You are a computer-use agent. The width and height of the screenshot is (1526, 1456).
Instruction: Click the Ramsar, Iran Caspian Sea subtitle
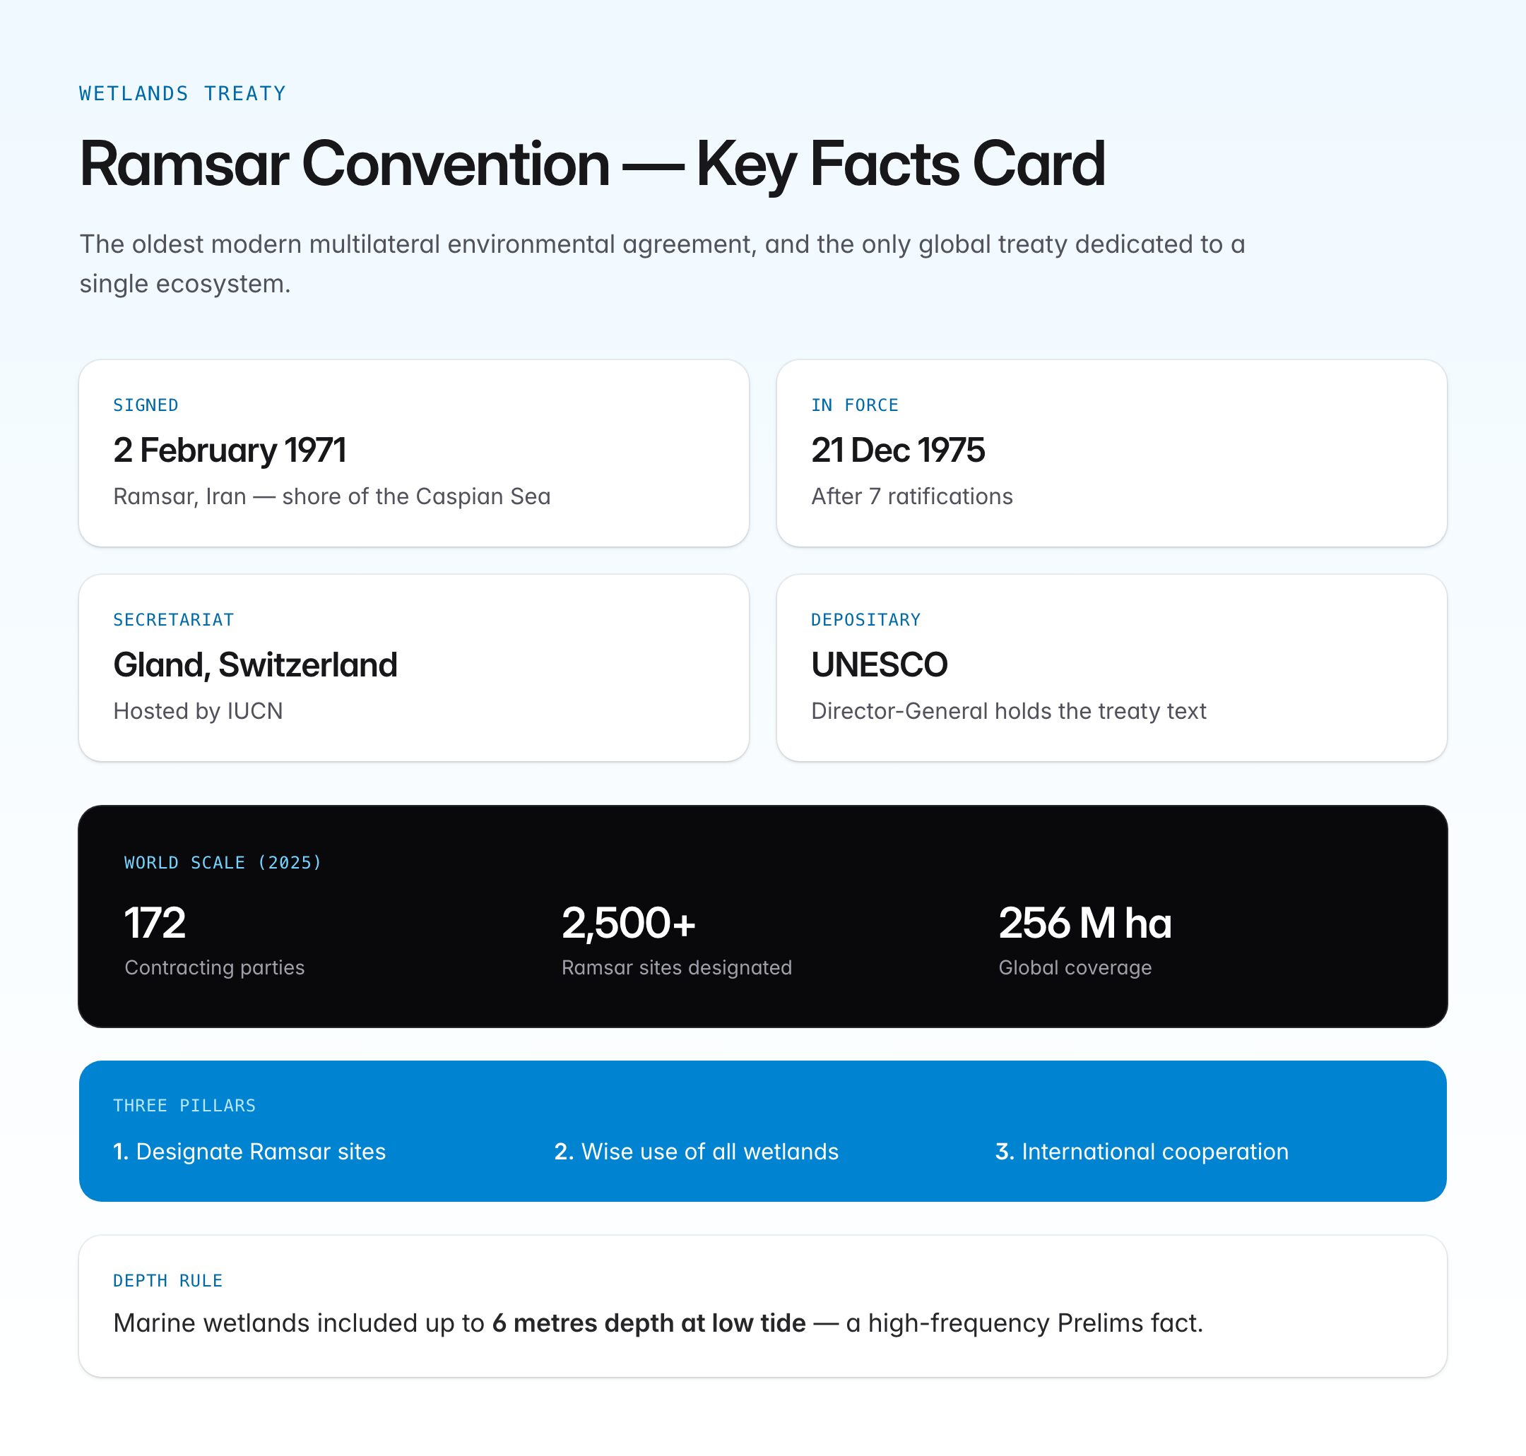[331, 496]
